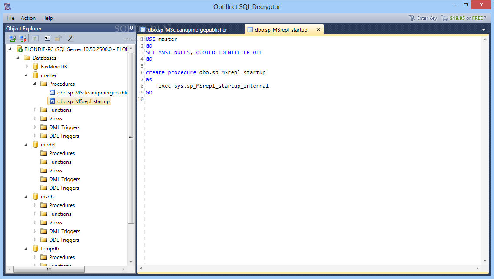Image resolution: width=494 pixels, height=279 pixels.
Task: Expand Functions under master
Action: [35, 110]
